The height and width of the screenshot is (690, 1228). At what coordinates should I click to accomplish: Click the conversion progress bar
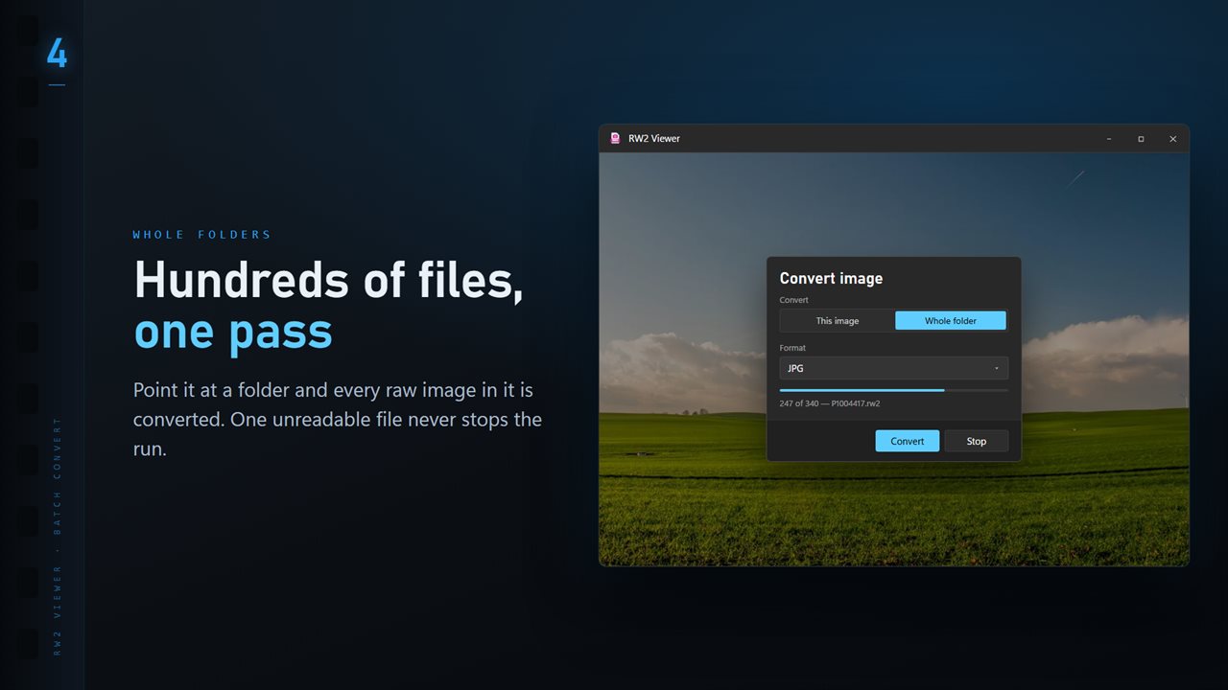[x=894, y=390]
